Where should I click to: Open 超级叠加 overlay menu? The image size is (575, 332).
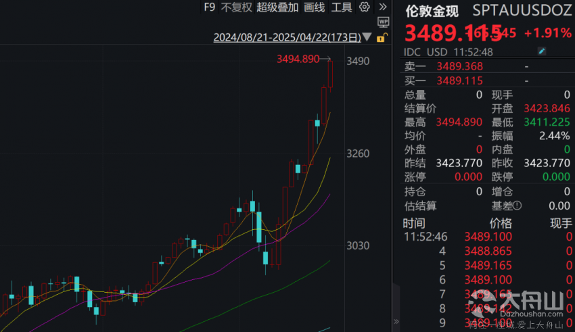click(x=277, y=7)
